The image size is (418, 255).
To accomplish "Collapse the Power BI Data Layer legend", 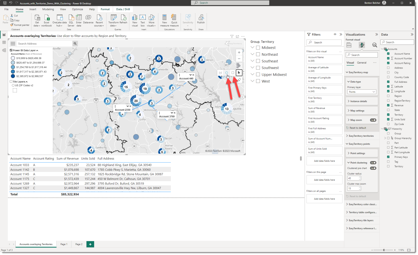I will click(37, 50).
